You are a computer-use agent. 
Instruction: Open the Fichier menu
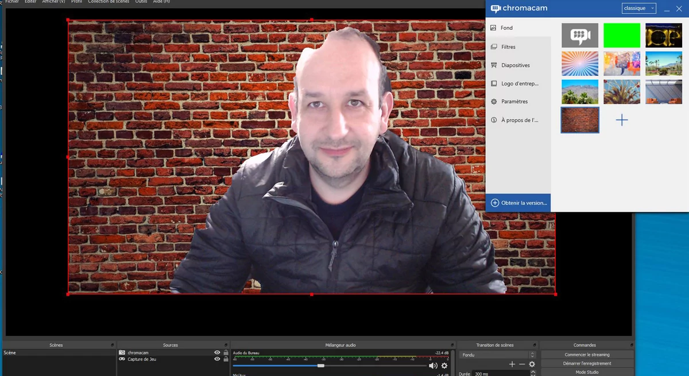click(12, 2)
